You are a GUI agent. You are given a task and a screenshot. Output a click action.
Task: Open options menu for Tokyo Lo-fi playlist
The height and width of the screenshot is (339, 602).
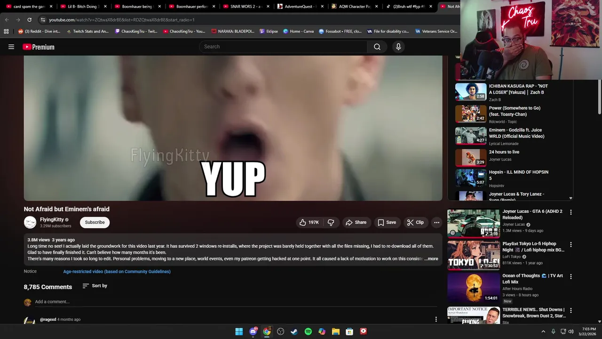click(x=570, y=245)
